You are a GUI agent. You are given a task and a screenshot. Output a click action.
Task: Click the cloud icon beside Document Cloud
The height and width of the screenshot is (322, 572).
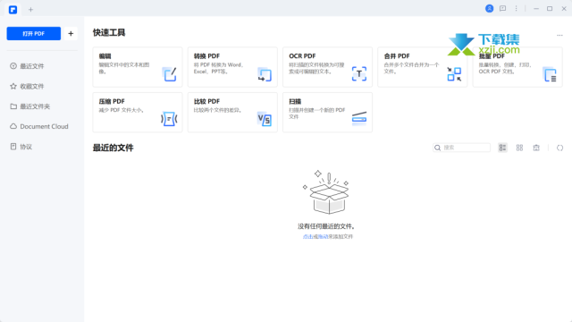coord(13,126)
